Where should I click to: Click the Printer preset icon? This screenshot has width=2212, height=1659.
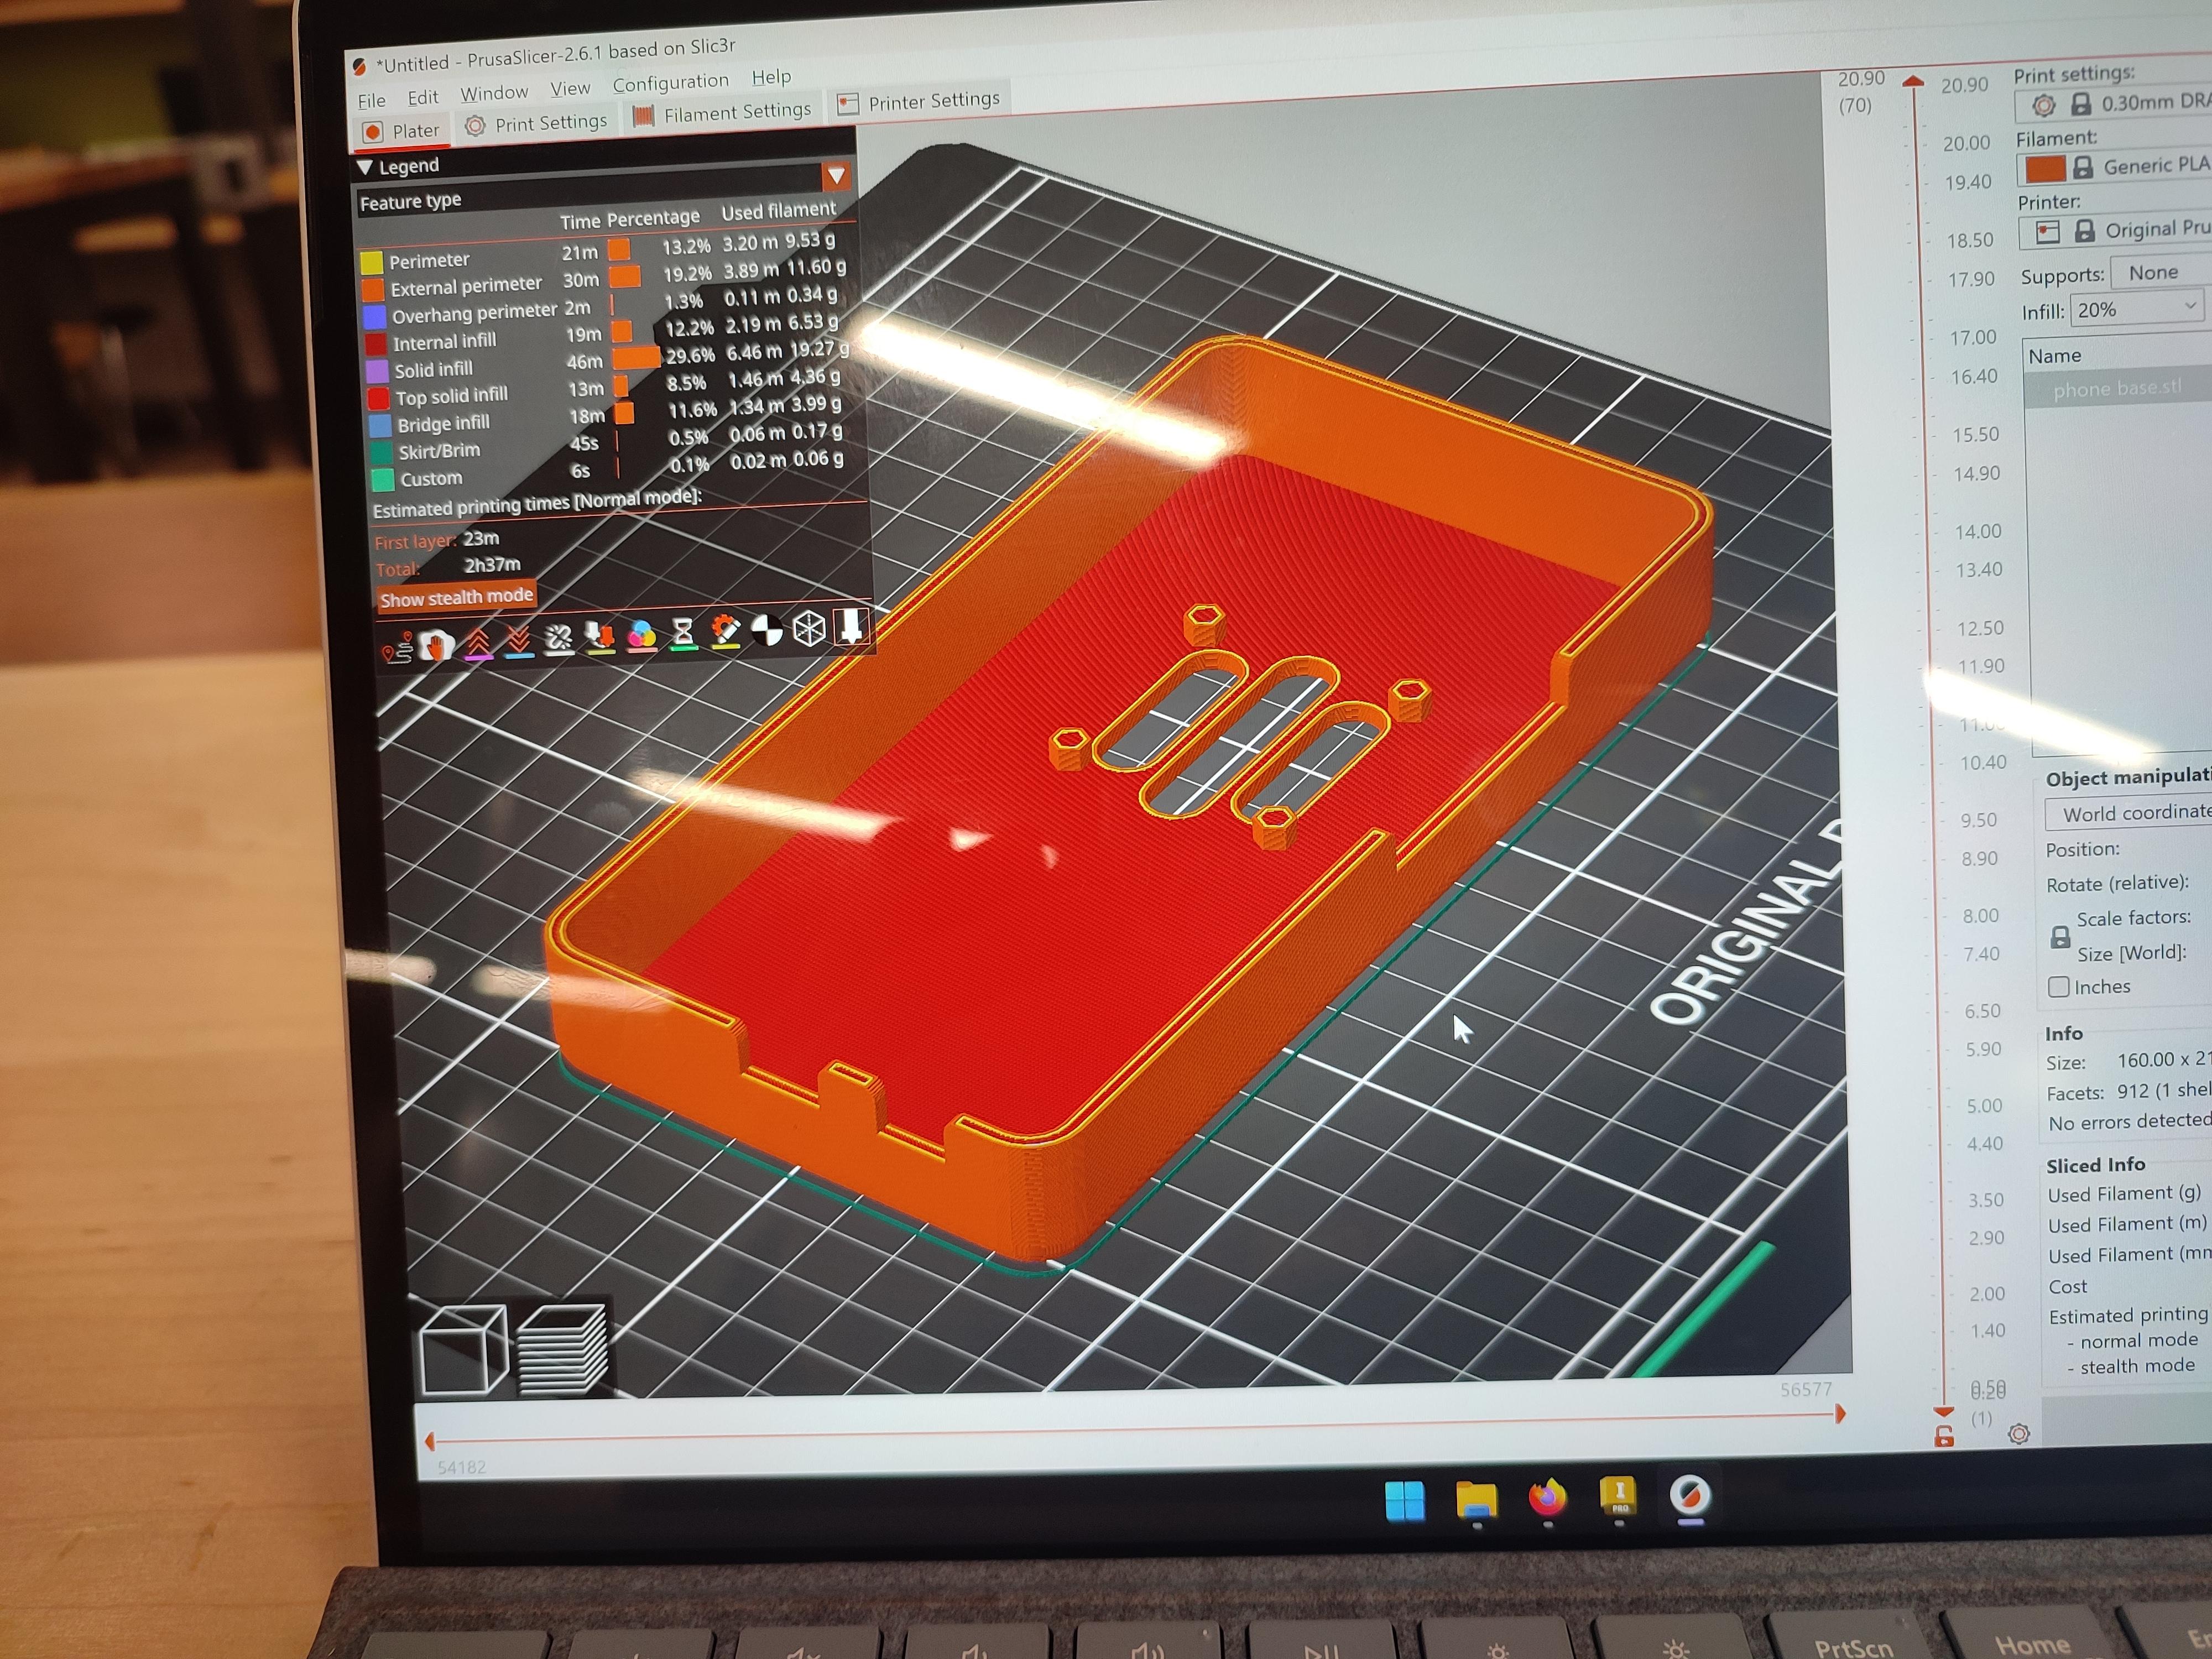point(2048,233)
